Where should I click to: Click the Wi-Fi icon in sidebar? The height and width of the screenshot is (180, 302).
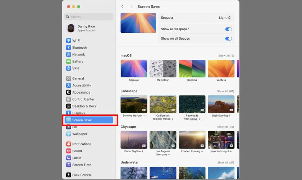point(68,41)
